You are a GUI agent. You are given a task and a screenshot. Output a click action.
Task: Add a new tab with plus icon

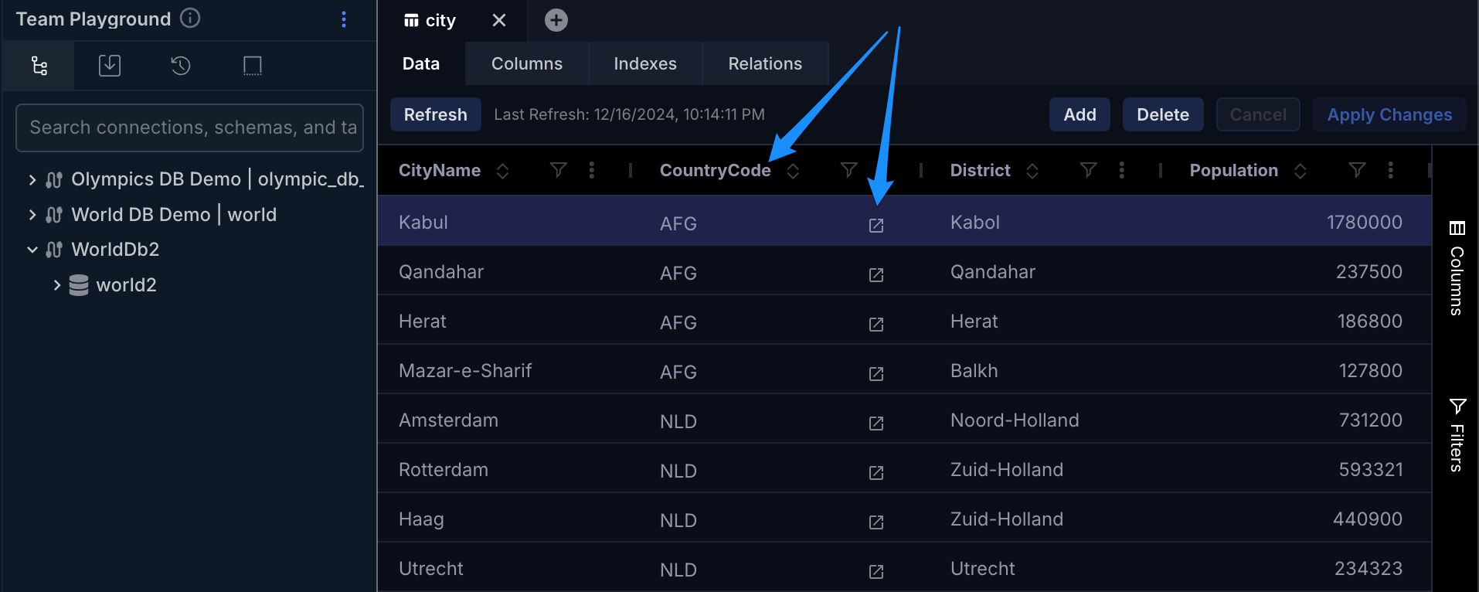[x=556, y=21]
